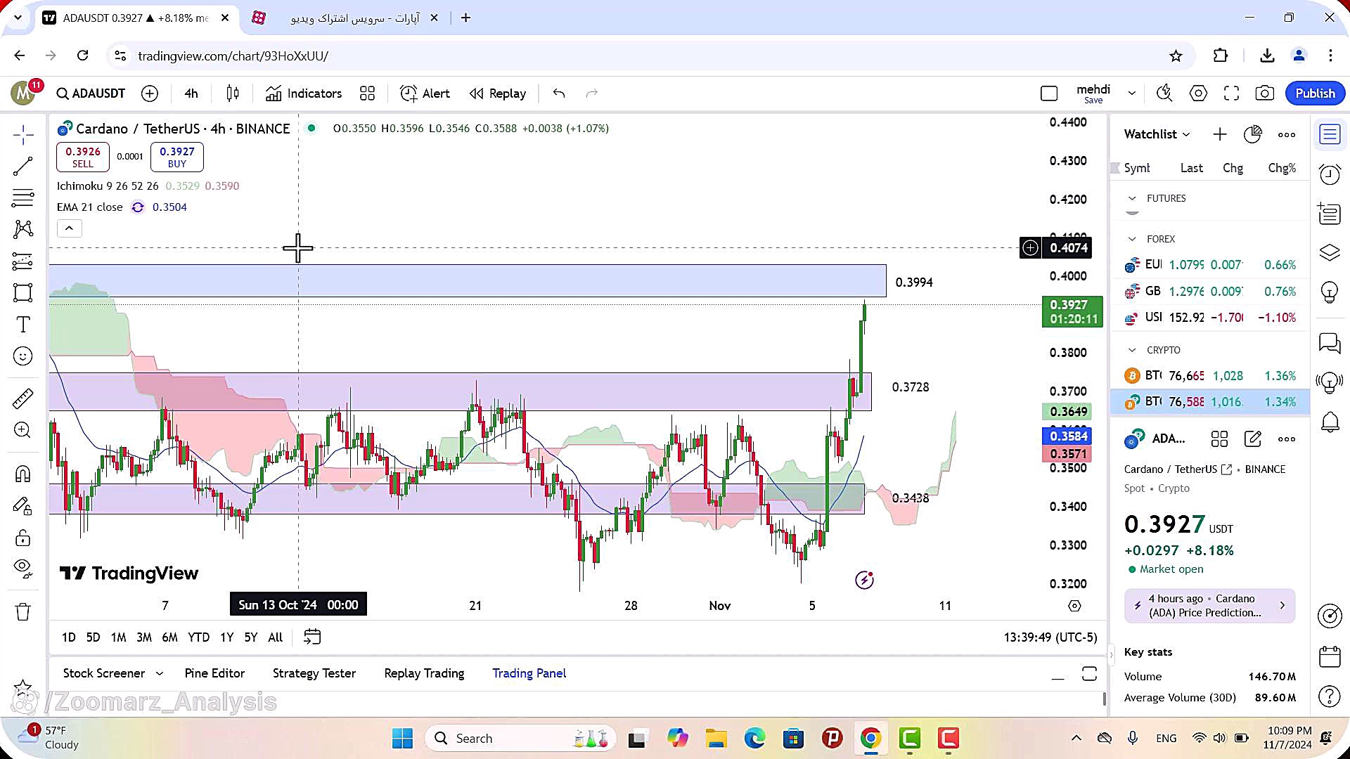
Task: Enter fullscreen chart mode
Action: (1231, 93)
